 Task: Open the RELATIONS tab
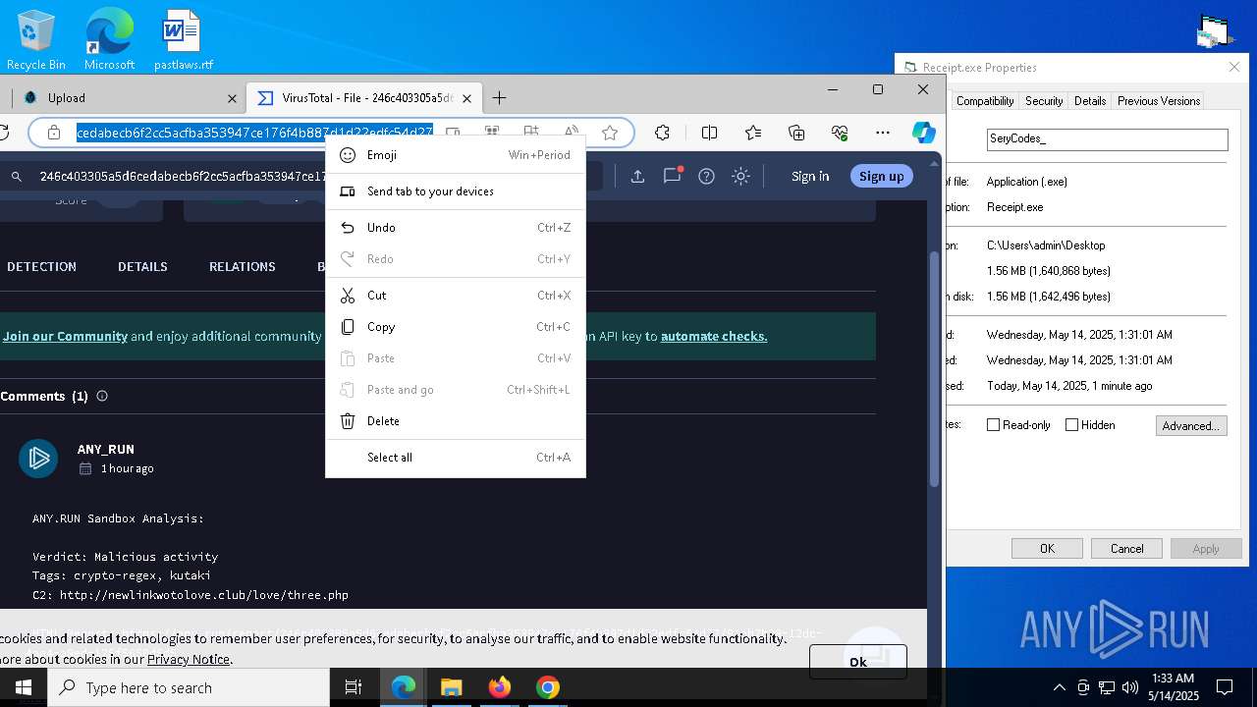242,266
